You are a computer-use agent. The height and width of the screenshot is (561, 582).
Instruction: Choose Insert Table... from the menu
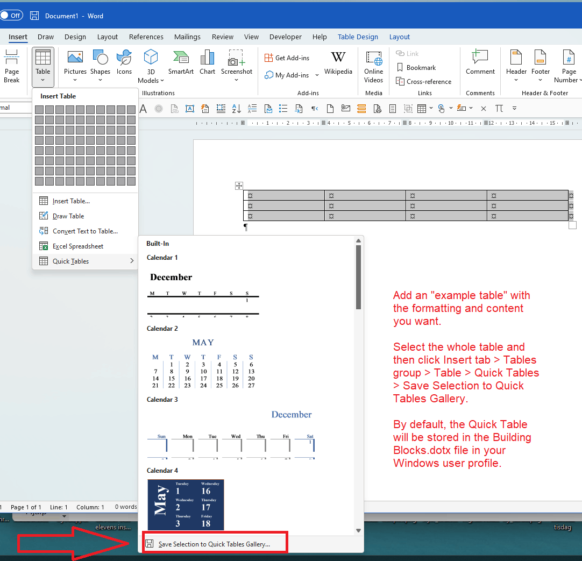coord(85,201)
